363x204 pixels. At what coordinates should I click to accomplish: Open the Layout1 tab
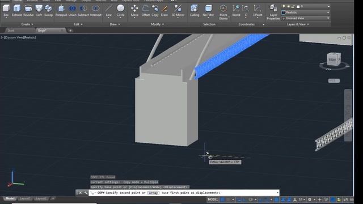tap(24, 198)
